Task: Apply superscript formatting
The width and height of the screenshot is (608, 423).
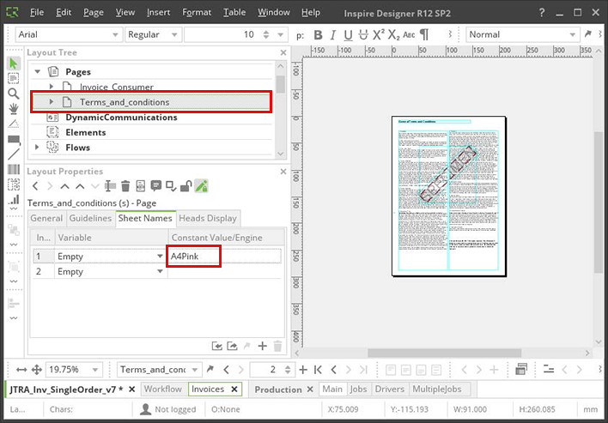Action: (378, 35)
